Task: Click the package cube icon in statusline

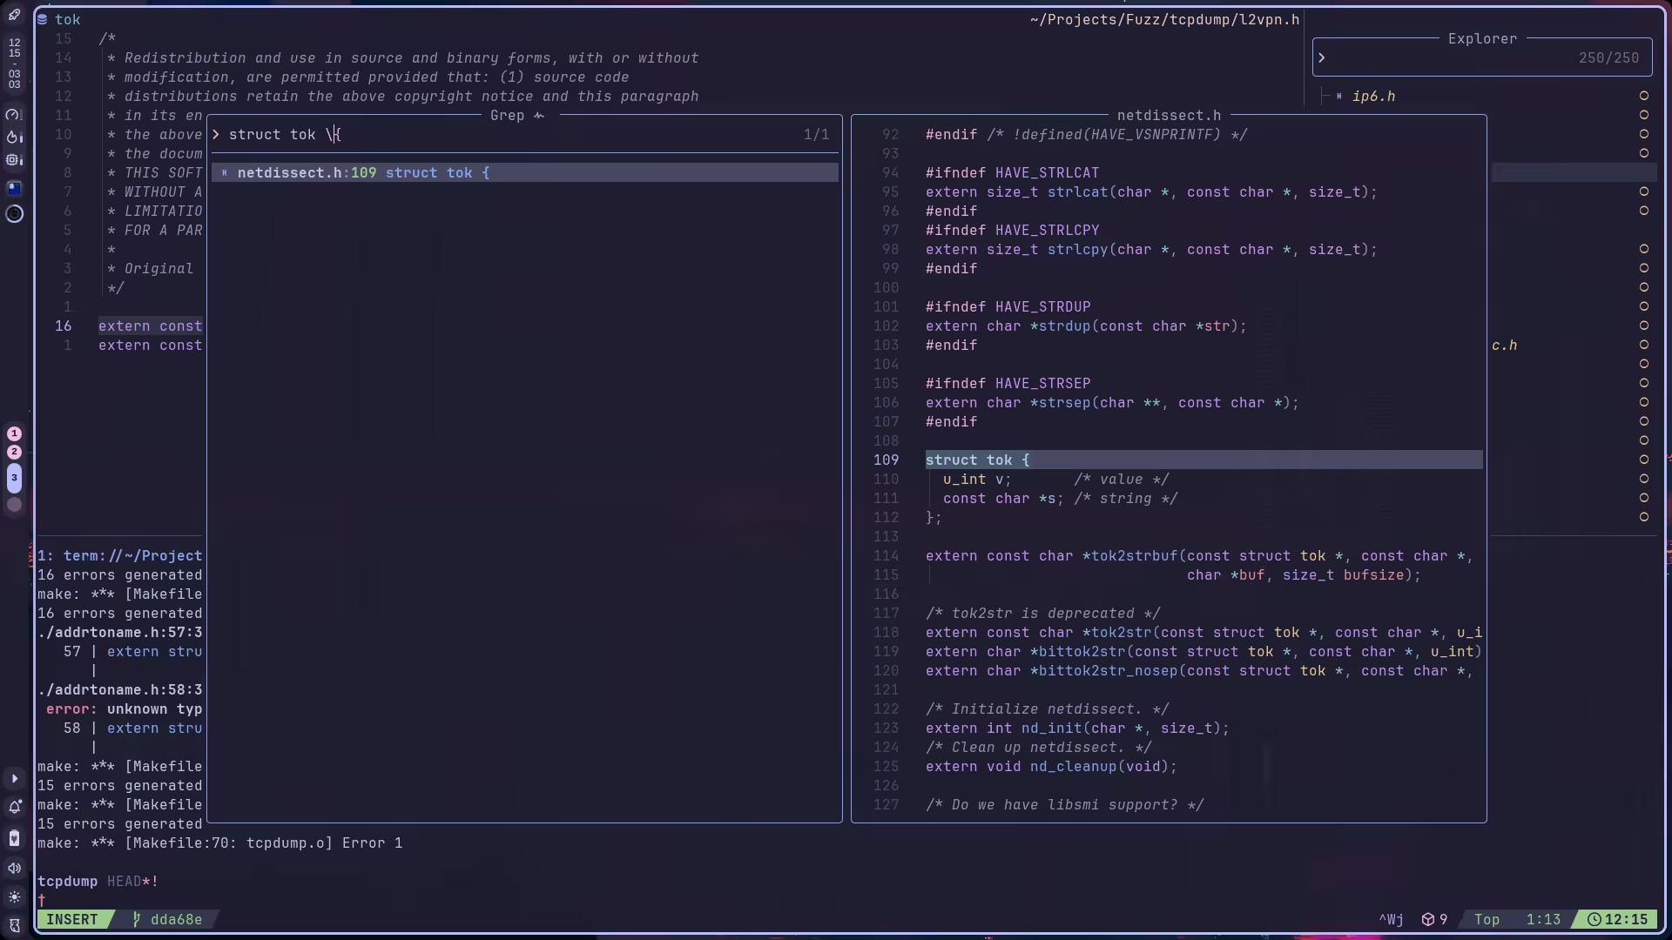Action: point(1428,920)
